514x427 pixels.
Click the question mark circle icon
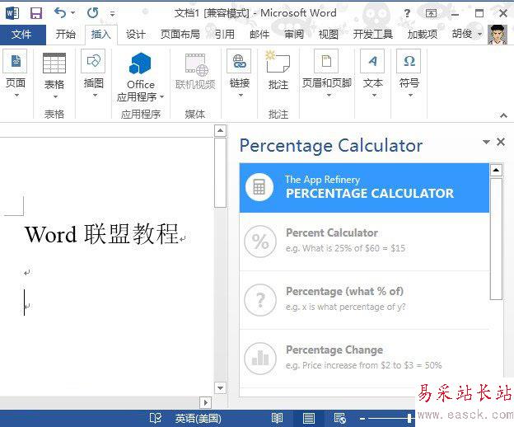[260, 300]
